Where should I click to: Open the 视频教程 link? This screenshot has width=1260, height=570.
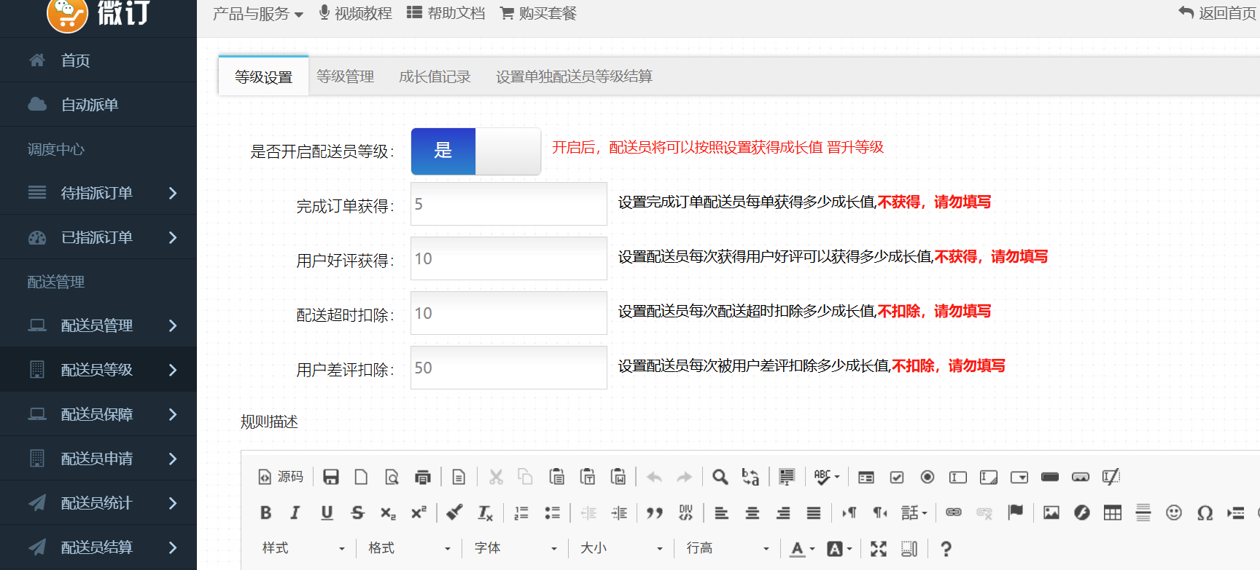click(355, 13)
